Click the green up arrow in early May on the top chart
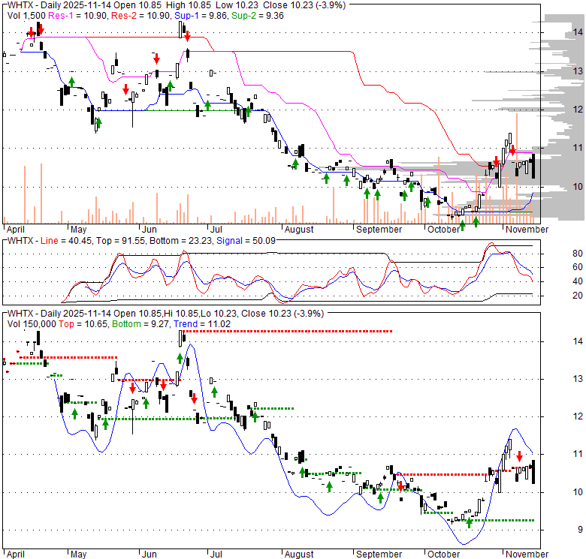 72,81
